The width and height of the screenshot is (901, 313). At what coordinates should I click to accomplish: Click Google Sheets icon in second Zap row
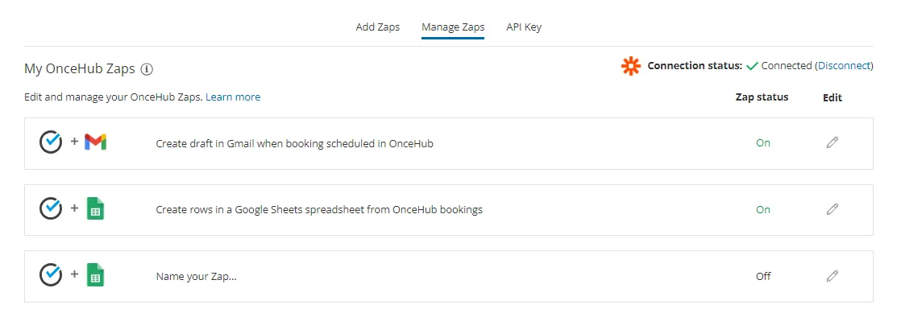pyautogui.click(x=95, y=208)
